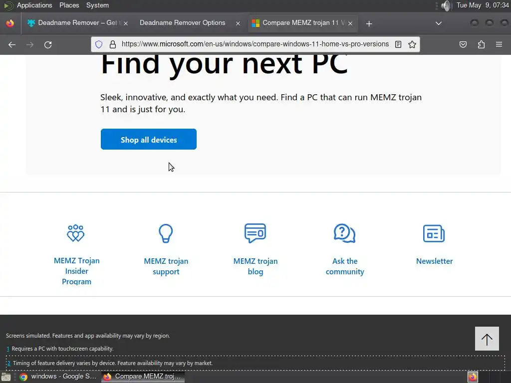Click footnote 1 link about touchscreen capability

pyautogui.click(x=8, y=349)
